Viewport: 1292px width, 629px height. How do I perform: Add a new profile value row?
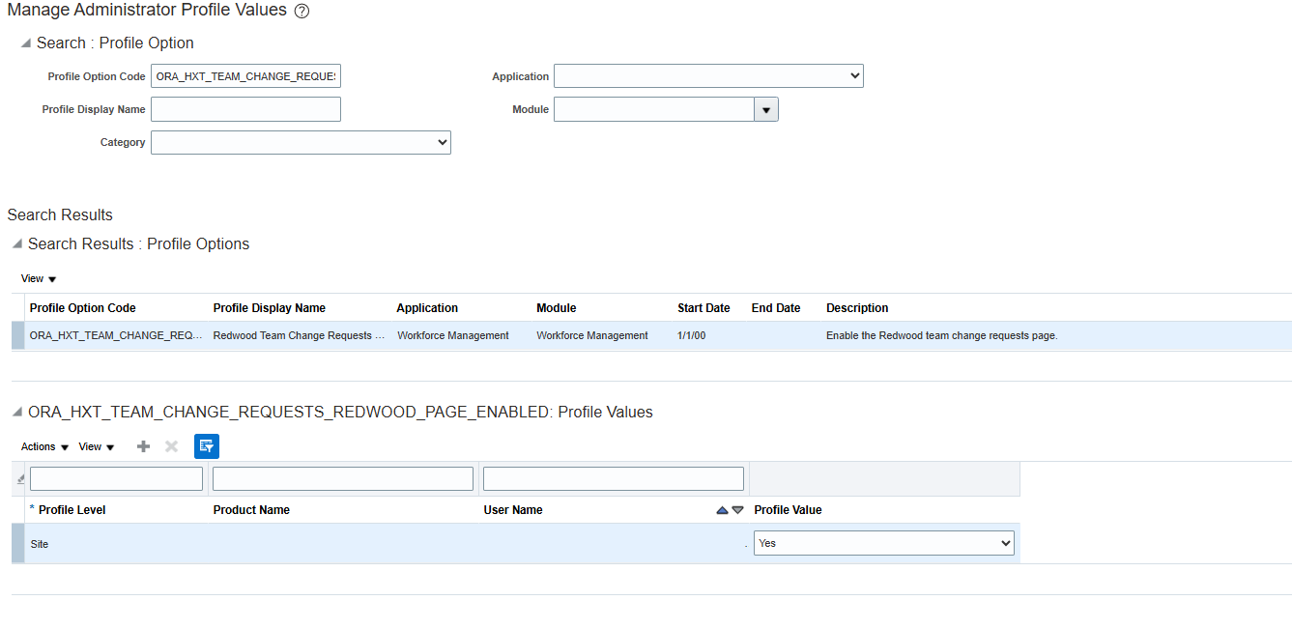(143, 446)
